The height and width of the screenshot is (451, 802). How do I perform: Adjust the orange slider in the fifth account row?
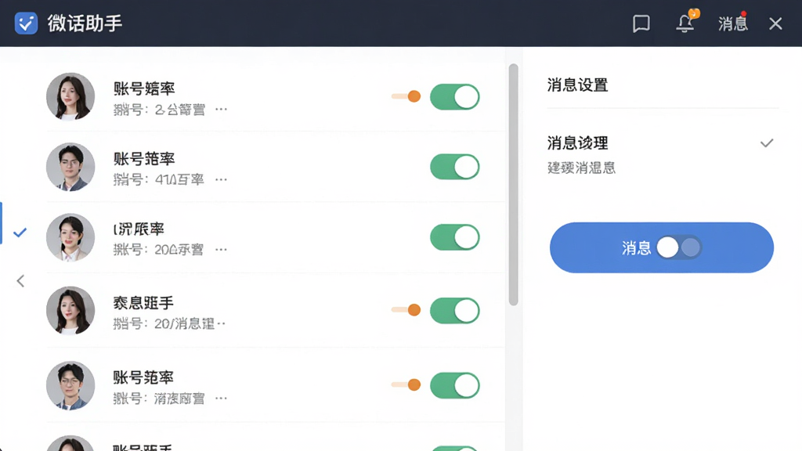[x=406, y=384]
